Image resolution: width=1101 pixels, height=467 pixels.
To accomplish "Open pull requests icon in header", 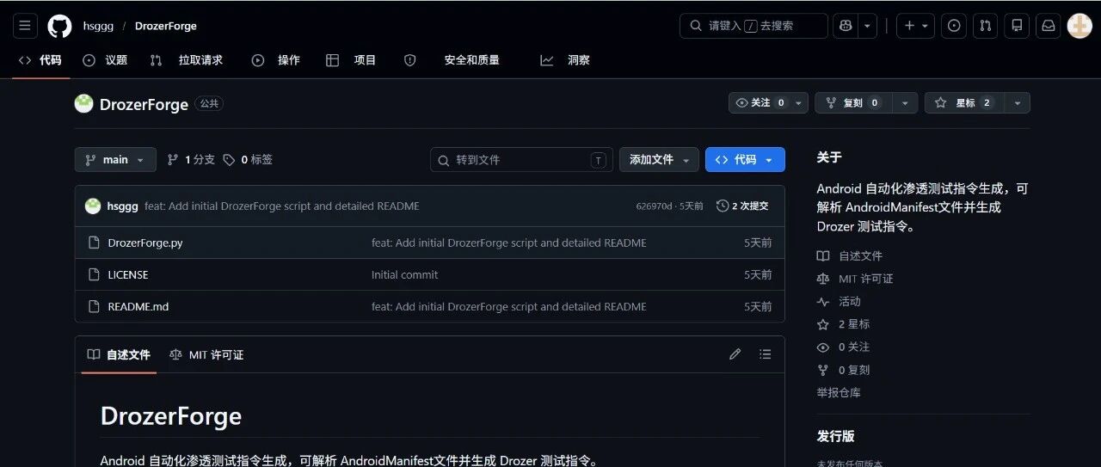I will (986, 26).
